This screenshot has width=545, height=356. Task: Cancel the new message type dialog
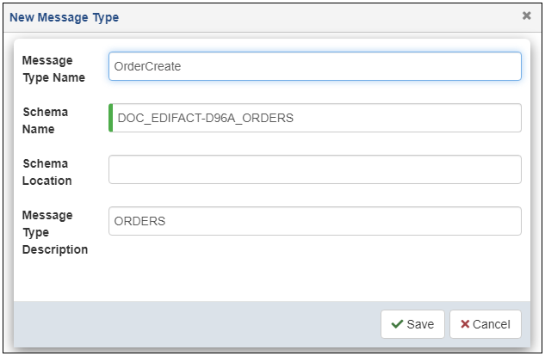click(486, 324)
